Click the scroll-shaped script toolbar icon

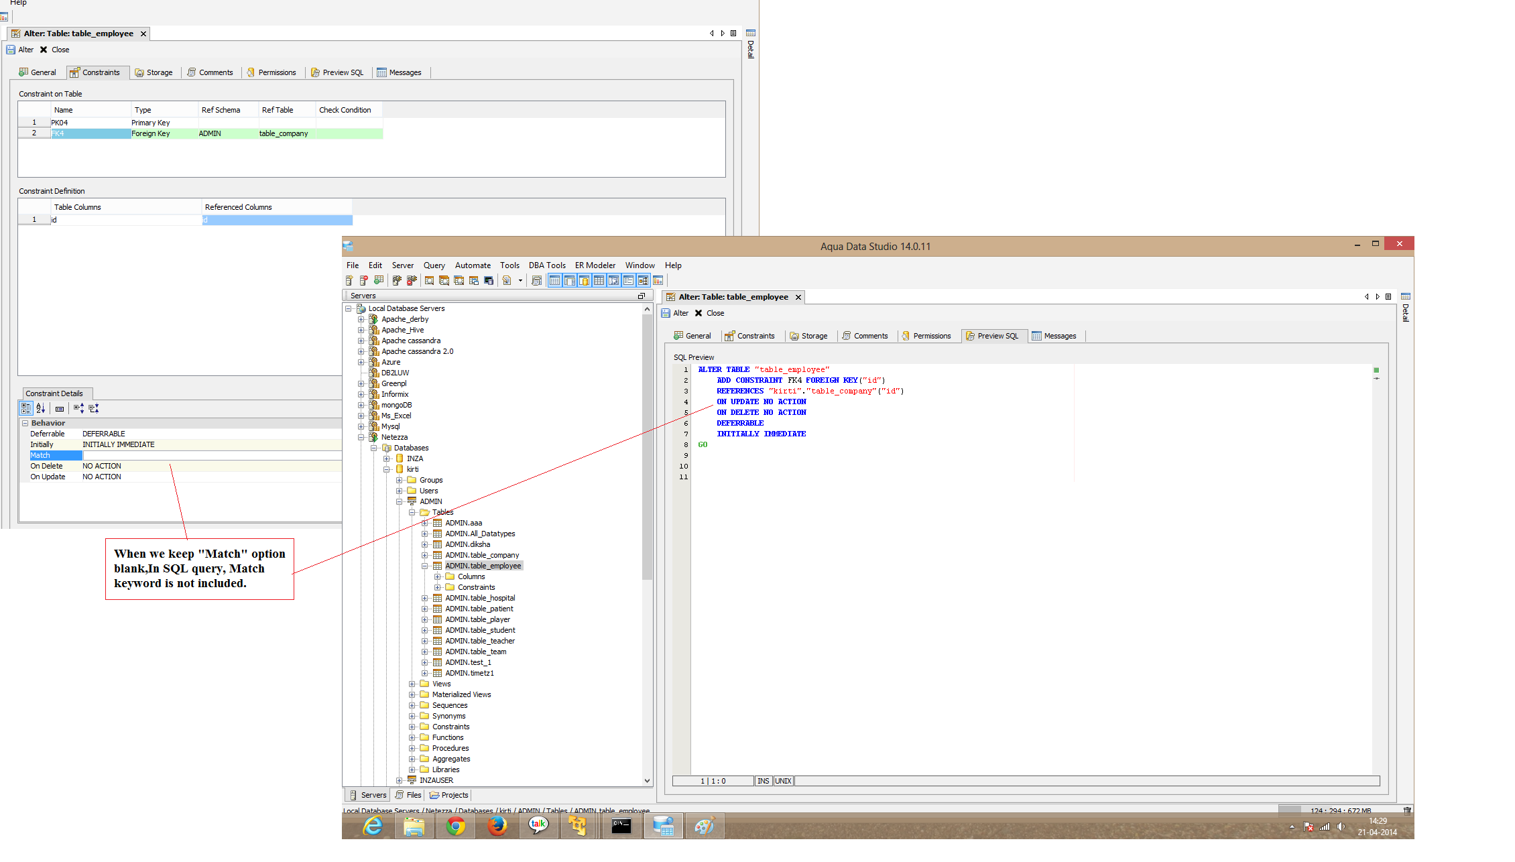[536, 281]
